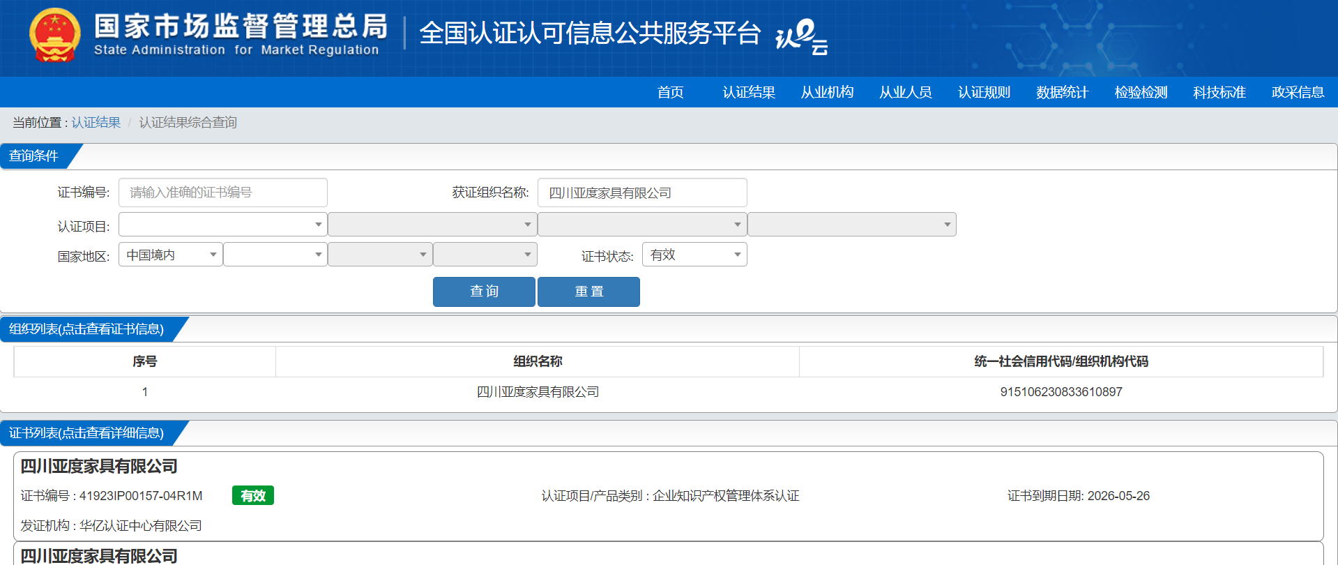Click the 认证结果 breadcrumb link
This screenshot has width=1338, height=565.
pyautogui.click(x=96, y=123)
